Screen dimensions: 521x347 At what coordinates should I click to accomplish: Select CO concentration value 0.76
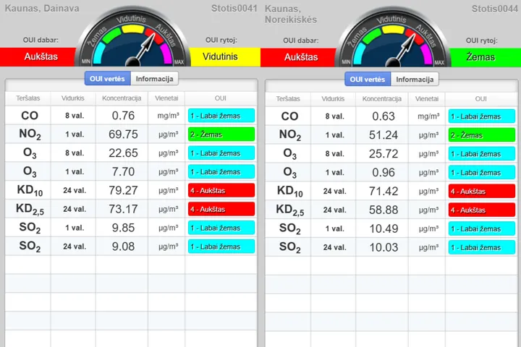123,116
